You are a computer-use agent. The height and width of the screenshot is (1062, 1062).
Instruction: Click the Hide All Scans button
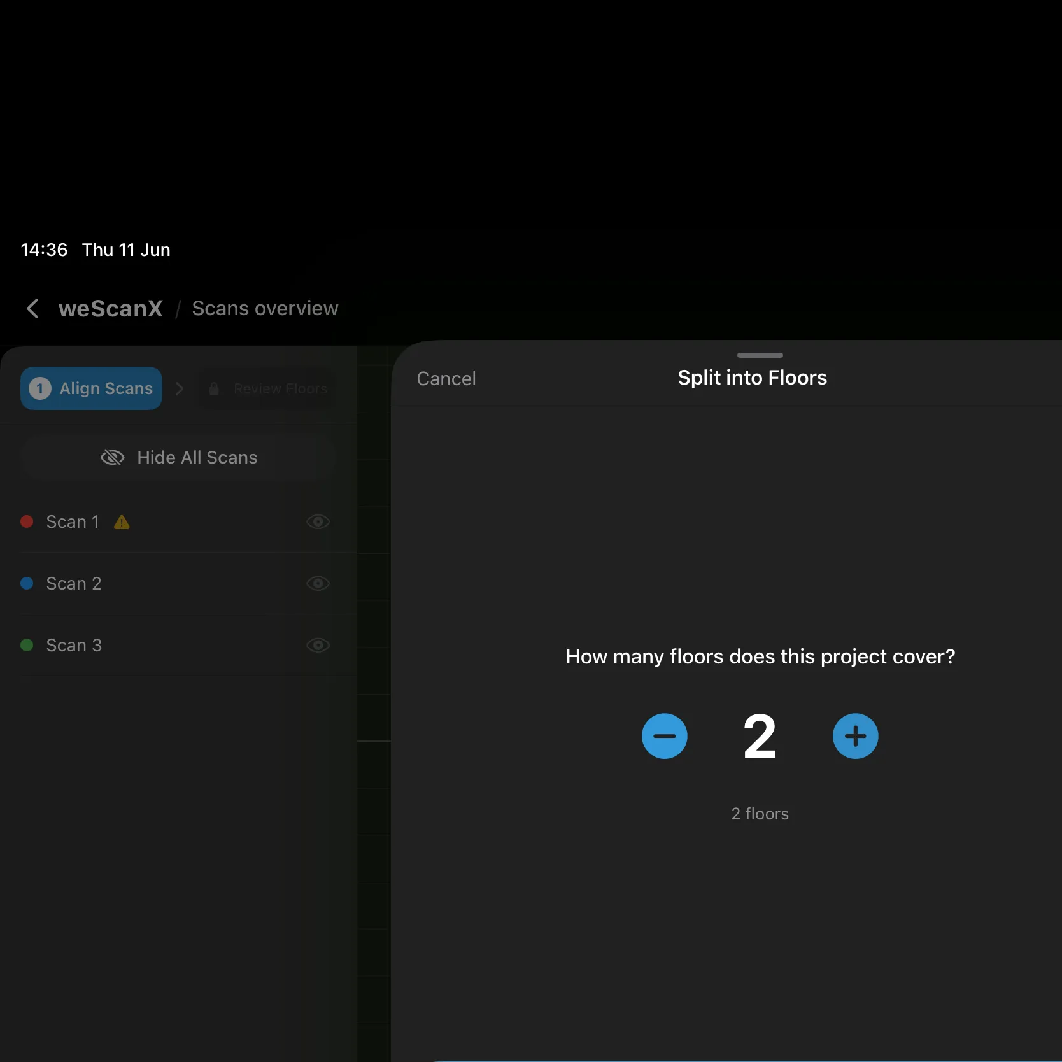pos(178,457)
